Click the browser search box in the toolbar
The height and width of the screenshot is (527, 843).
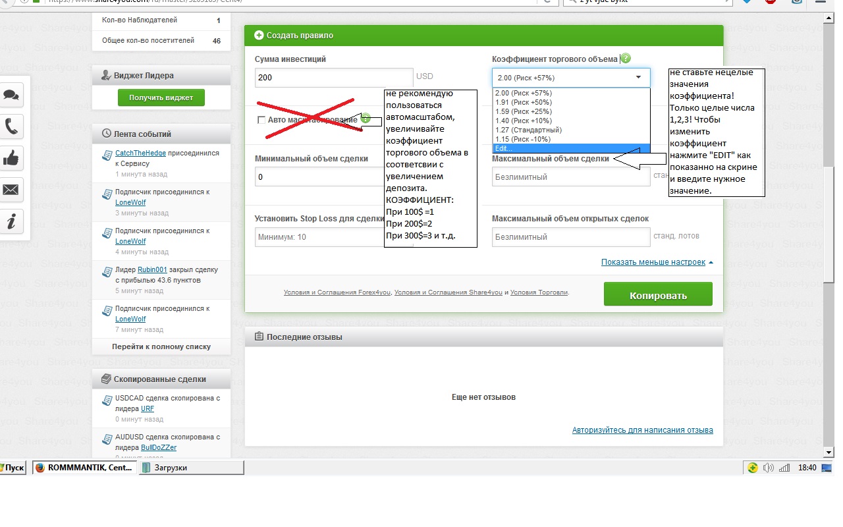point(648,3)
